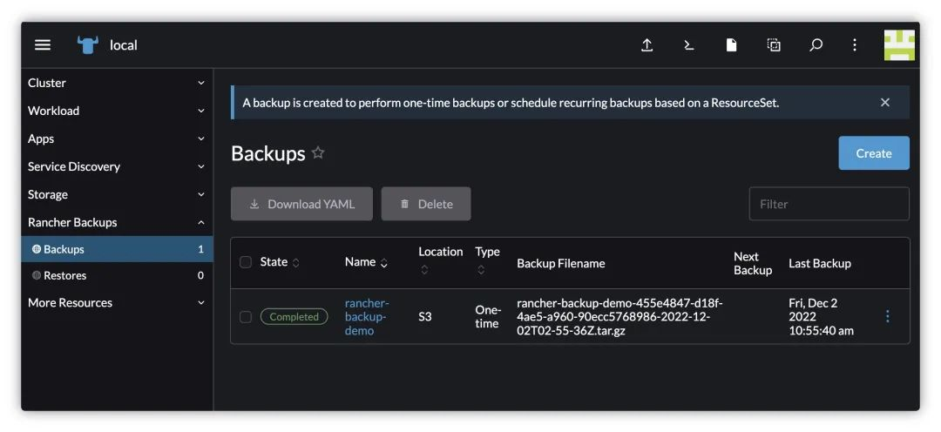941x432 pixels.
Task: Click the Create button
Action: (874, 153)
